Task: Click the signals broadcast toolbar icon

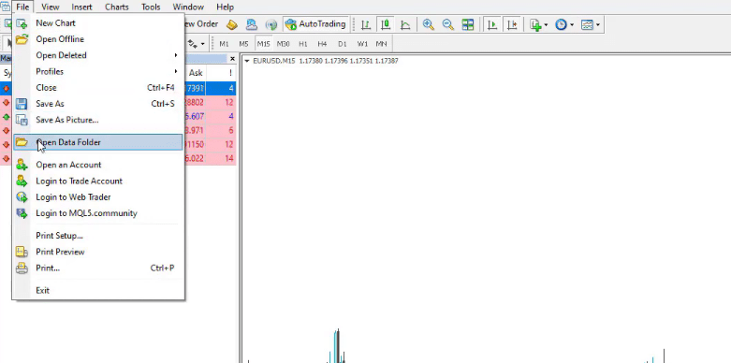Action: click(x=270, y=24)
